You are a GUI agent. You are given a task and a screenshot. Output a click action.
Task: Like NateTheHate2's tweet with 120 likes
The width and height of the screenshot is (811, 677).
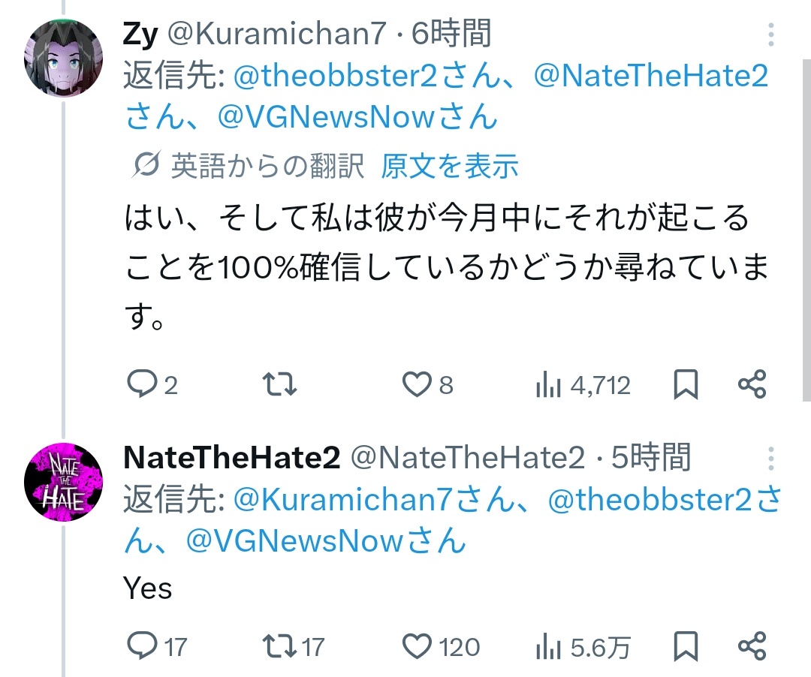click(417, 646)
